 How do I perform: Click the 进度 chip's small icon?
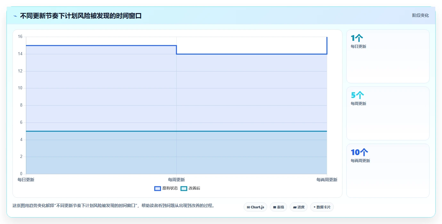pos(295,207)
